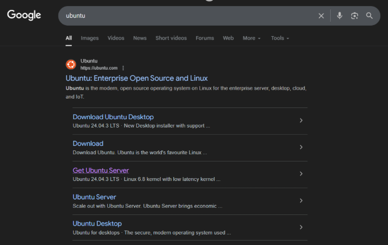Open the Download sitelink
The height and width of the screenshot is (245, 388).
pyautogui.click(x=88, y=144)
